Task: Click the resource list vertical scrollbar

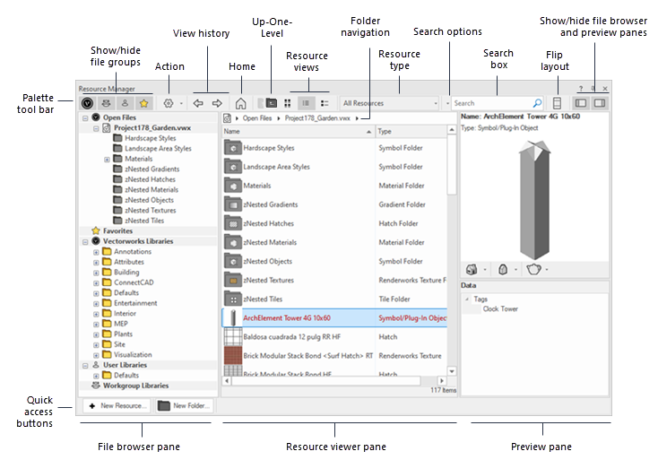Action: tap(451, 251)
